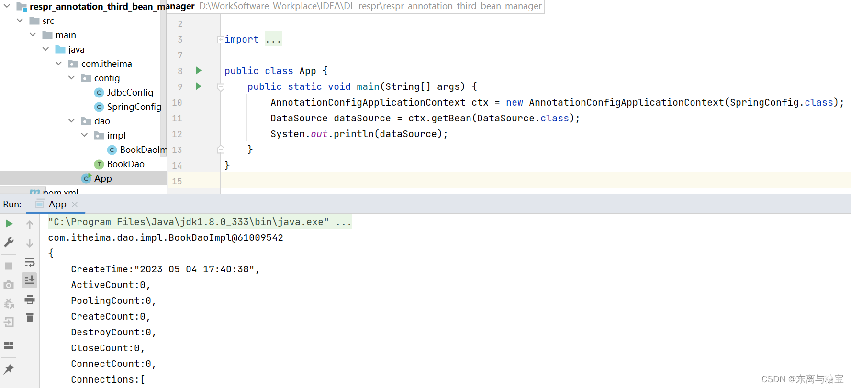Screen dimensions: 851x388
Task: Select config package
Action: (x=107, y=78)
